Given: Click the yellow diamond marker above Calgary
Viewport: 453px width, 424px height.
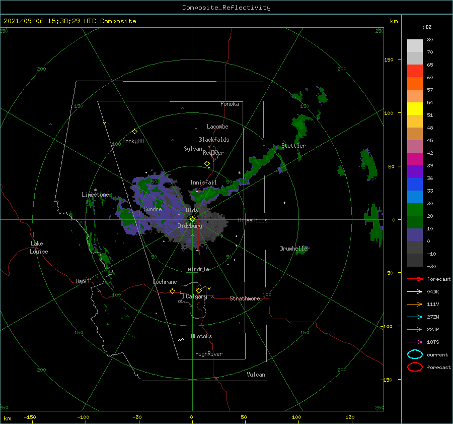Looking at the screenshot, I should (x=199, y=290).
